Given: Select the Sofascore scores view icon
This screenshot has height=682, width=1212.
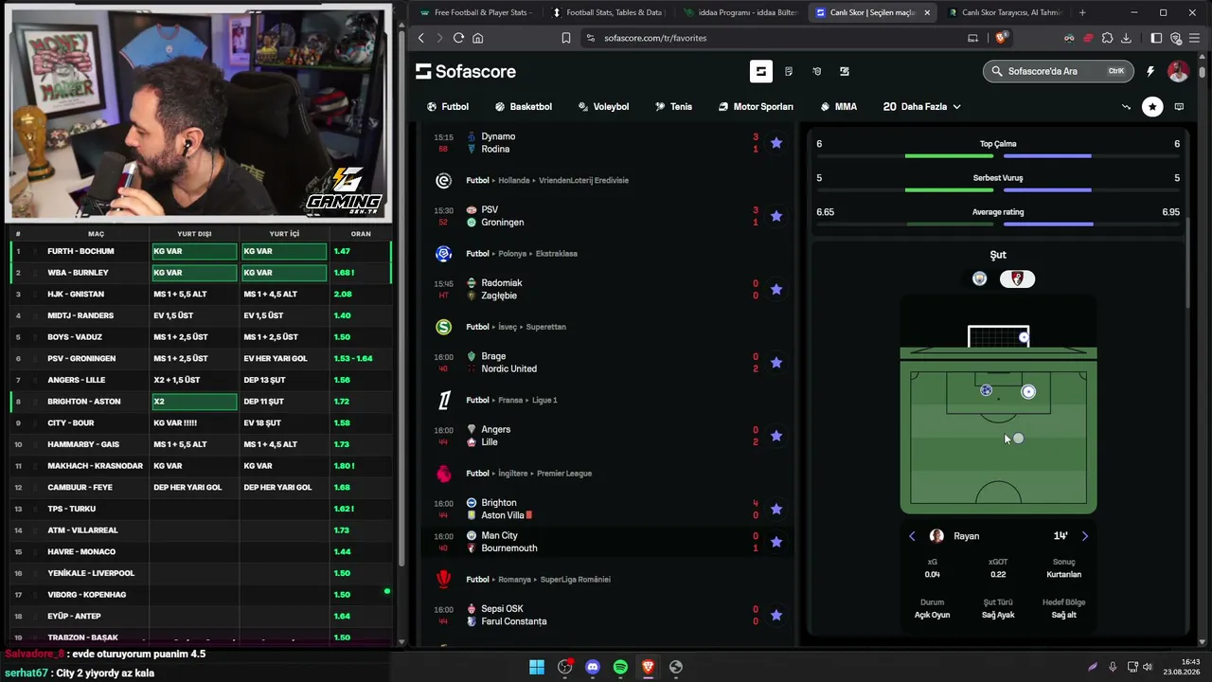Looking at the screenshot, I should [761, 71].
